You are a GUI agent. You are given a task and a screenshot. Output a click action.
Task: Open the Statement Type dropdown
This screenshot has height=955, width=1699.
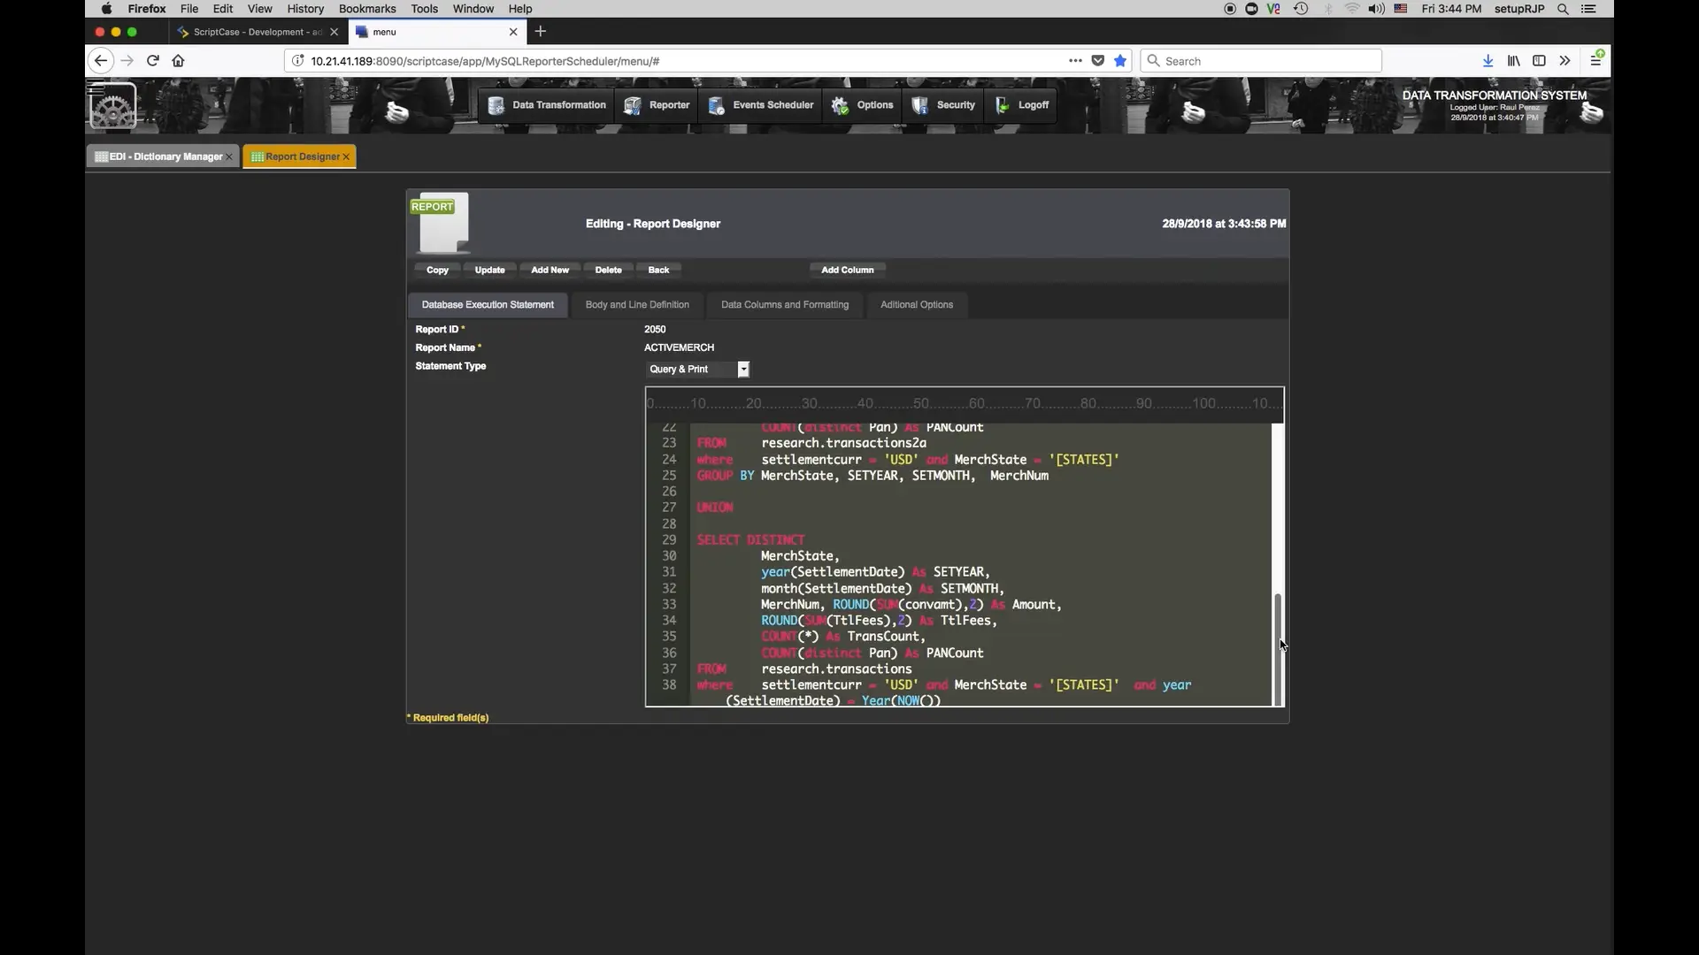coord(743,370)
